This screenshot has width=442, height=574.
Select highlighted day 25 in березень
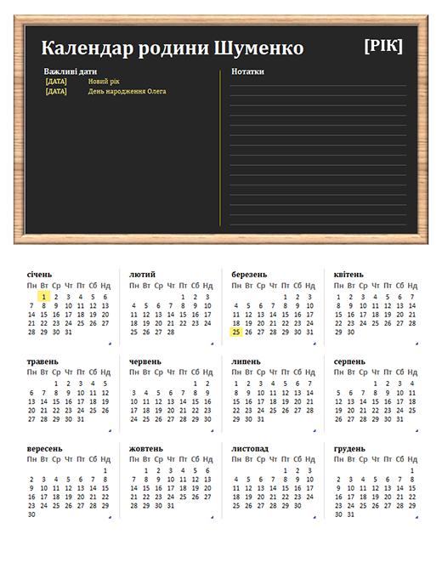[236, 332]
